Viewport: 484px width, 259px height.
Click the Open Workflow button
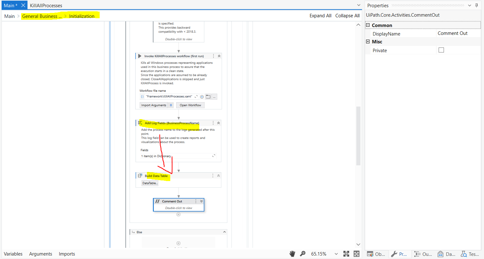190,105
